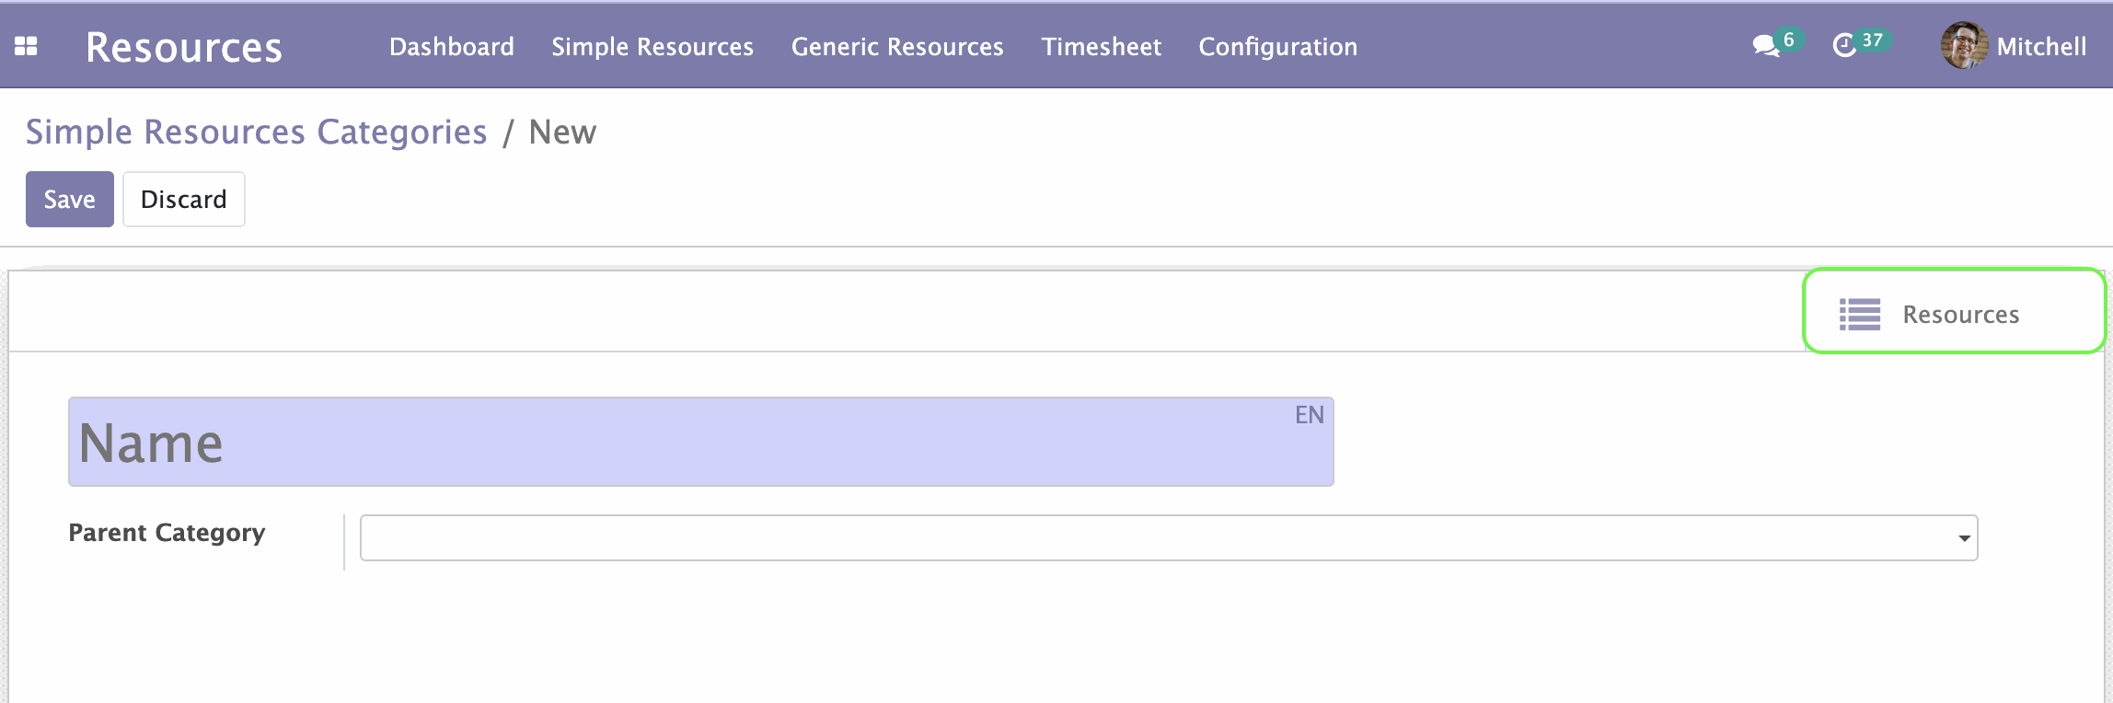Open the Generic Resources menu
This screenshot has height=703, width=2113.
[896, 47]
